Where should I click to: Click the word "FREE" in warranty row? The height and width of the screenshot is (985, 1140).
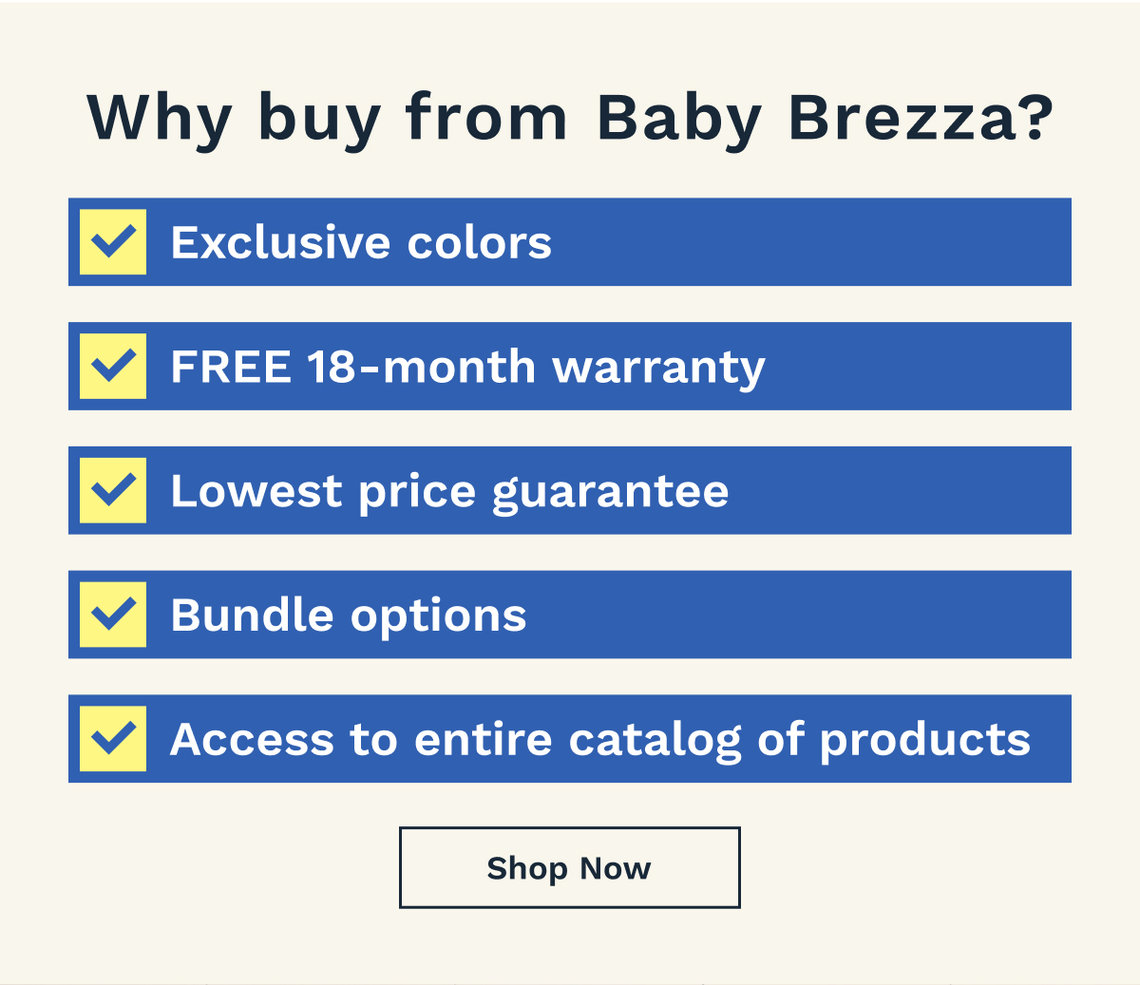click(231, 368)
